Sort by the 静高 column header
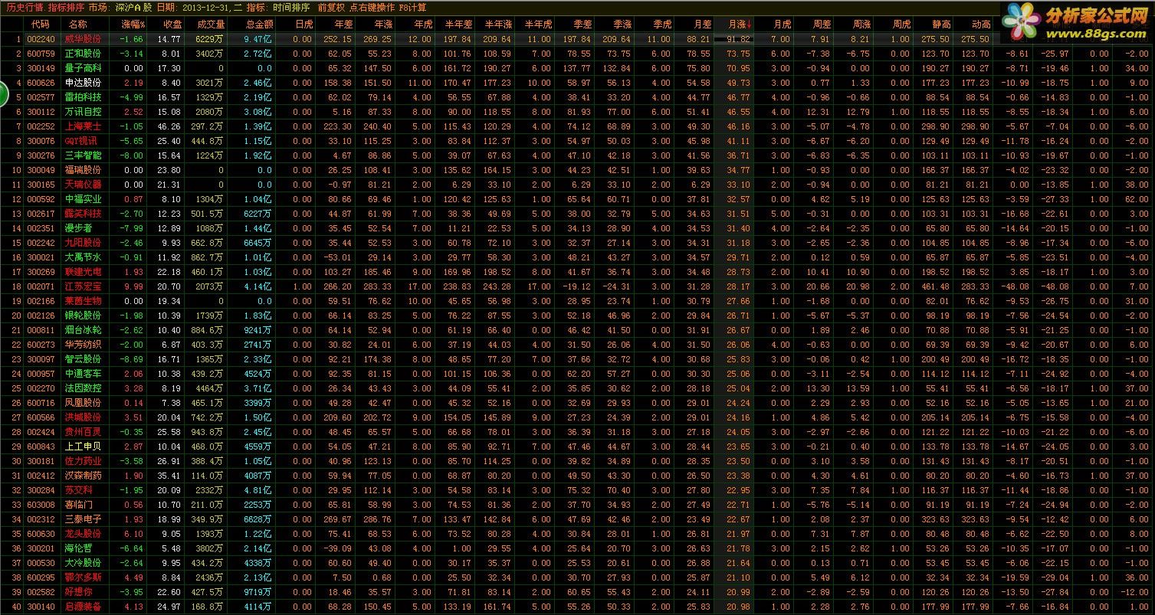 click(940, 25)
